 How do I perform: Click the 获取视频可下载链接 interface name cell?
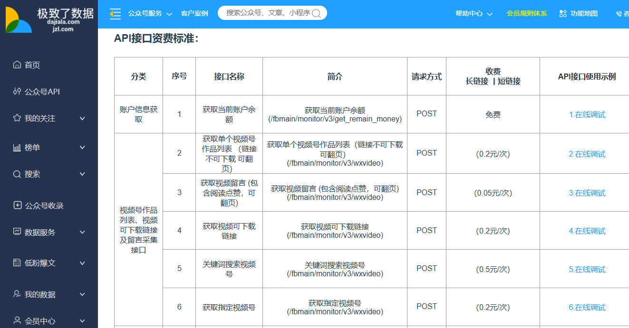[229, 231]
